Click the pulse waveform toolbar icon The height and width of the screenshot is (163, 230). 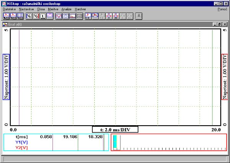(49, 16)
